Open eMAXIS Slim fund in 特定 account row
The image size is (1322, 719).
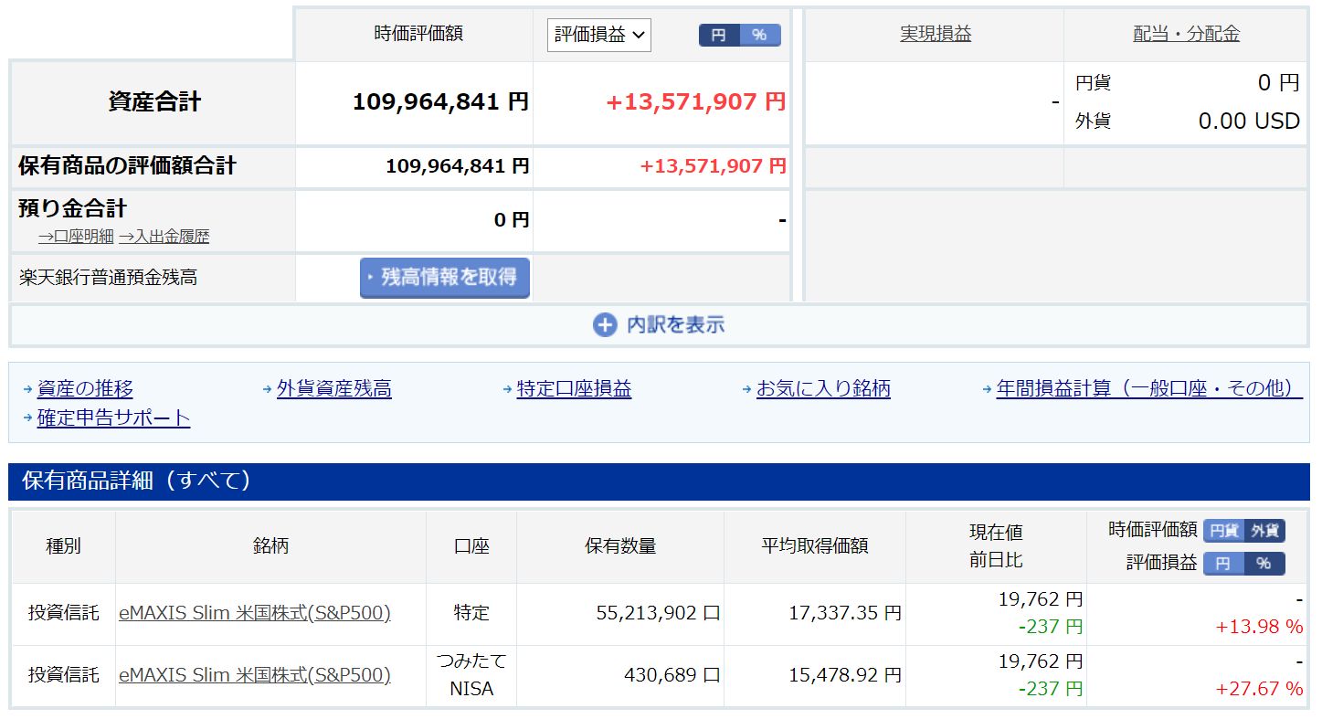pos(255,613)
